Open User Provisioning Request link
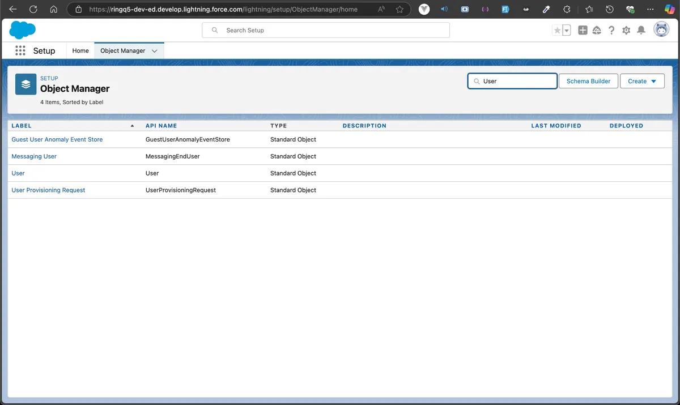 48,190
